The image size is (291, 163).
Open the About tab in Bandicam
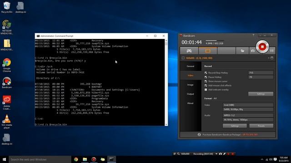pyautogui.click(x=191, y=103)
